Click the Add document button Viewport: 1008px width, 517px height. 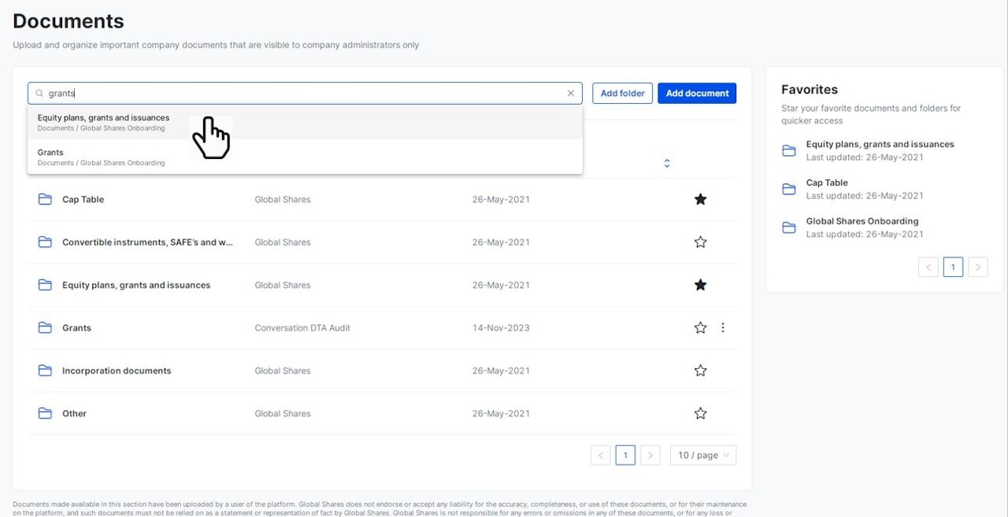(697, 93)
